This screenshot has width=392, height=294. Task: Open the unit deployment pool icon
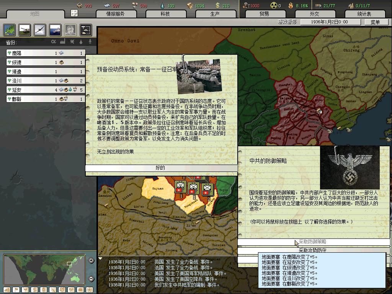[x=85, y=29]
